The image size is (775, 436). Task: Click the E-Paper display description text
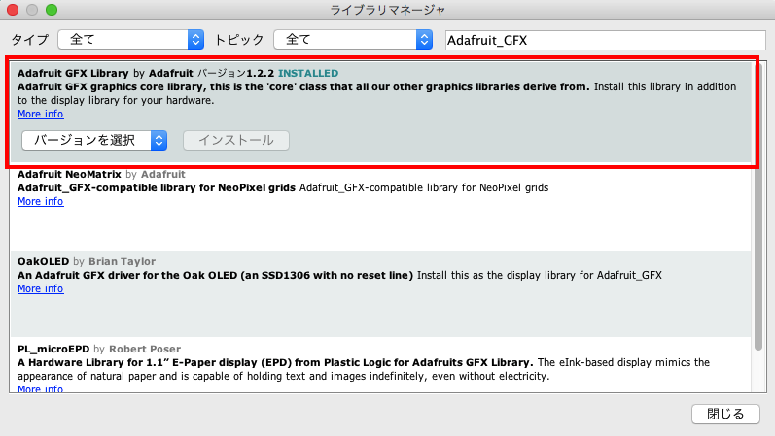(x=364, y=369)
